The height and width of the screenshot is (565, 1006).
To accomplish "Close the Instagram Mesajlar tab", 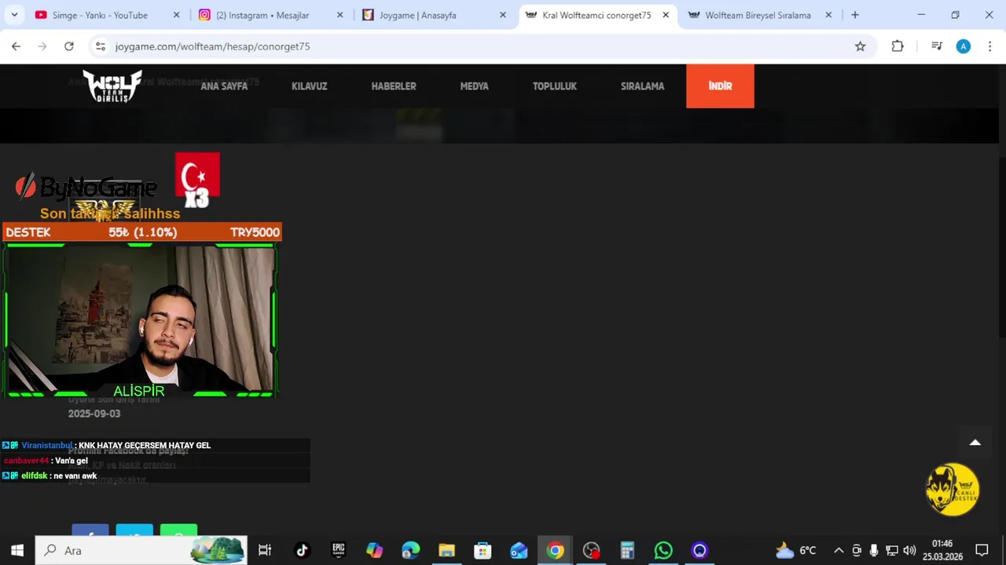I will [x=340, y=15].
